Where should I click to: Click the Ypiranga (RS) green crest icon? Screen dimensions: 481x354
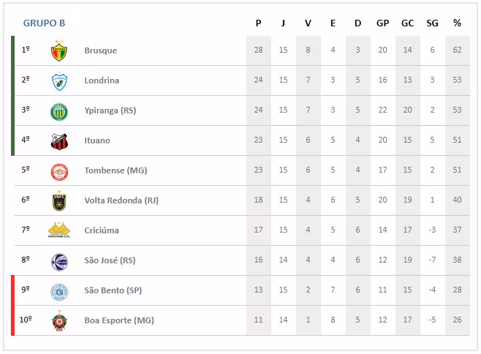tap(58, 111)
